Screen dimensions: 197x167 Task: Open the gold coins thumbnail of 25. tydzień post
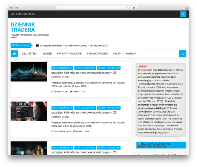click(29, 148)
